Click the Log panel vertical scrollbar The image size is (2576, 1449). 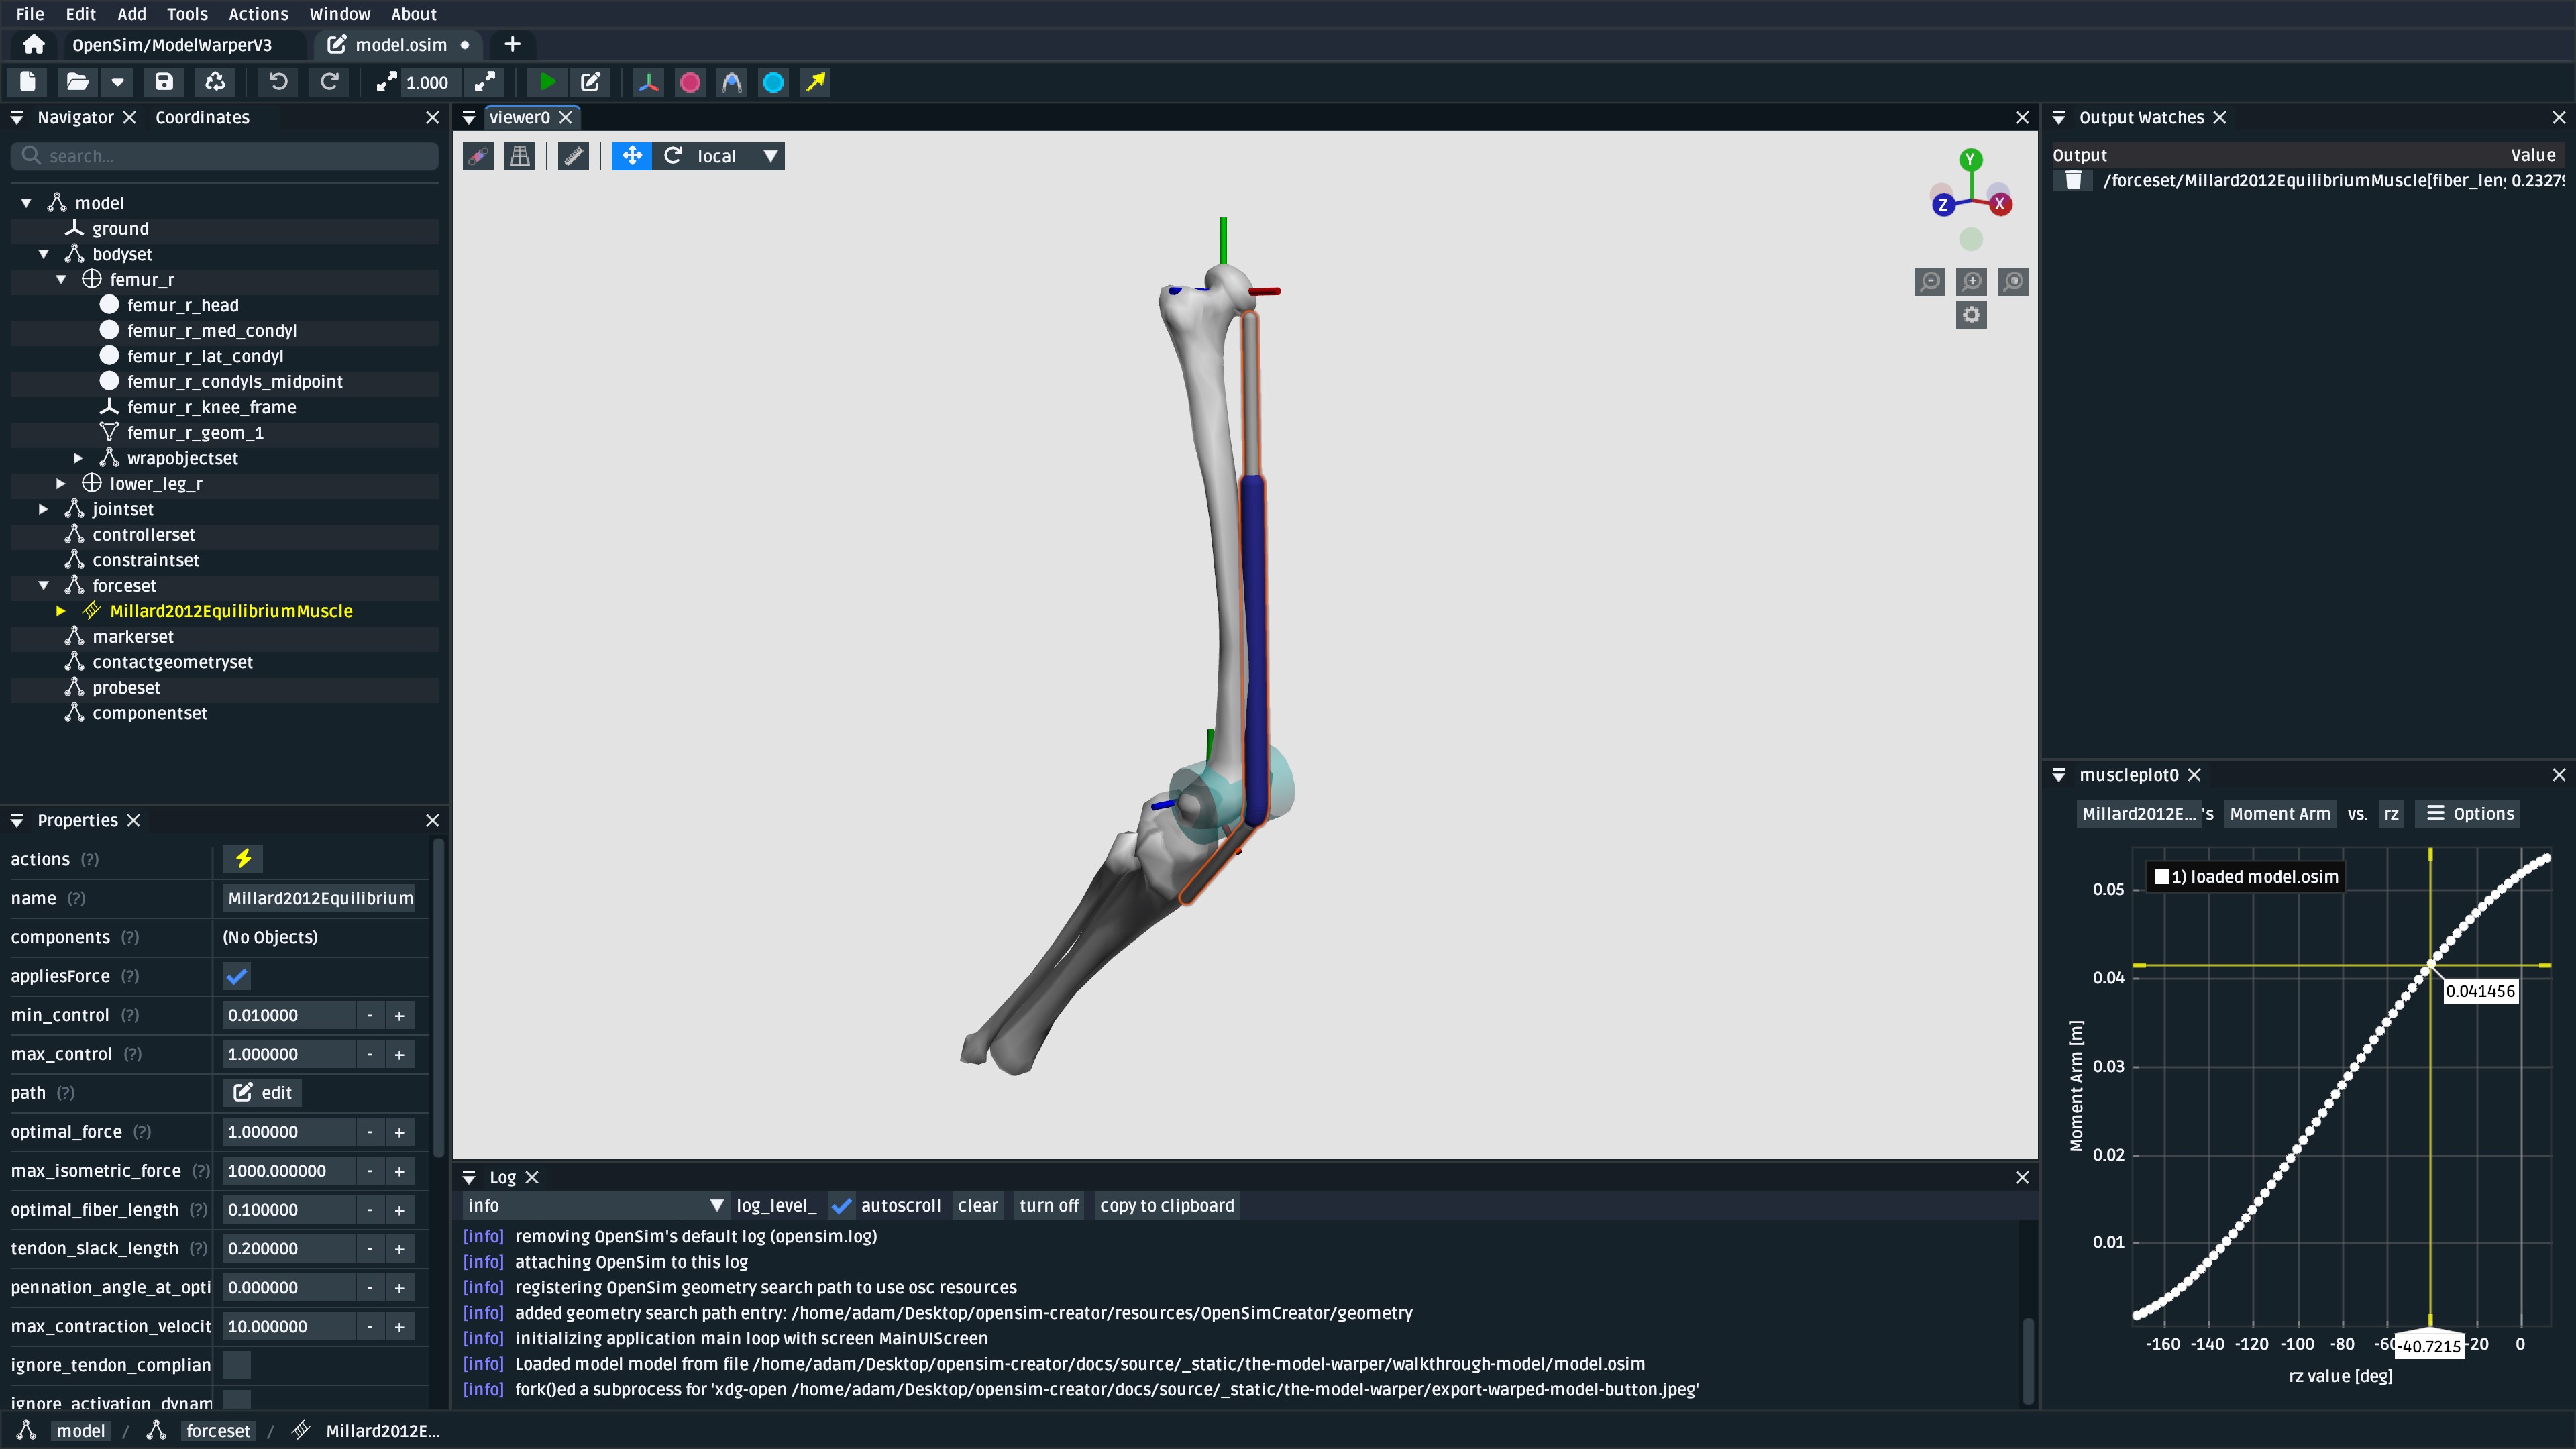click(x=2028, y=1360)
